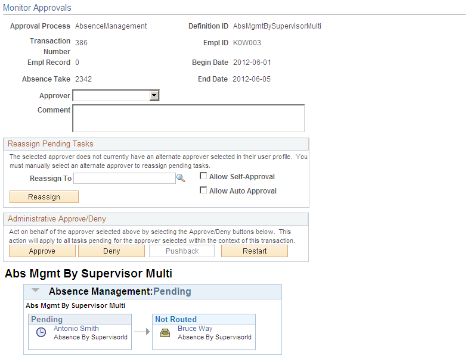Image resolution: width=471 pixels, height=359 pixels.
Task: Click the Deny button
Action: coord(111,251)
